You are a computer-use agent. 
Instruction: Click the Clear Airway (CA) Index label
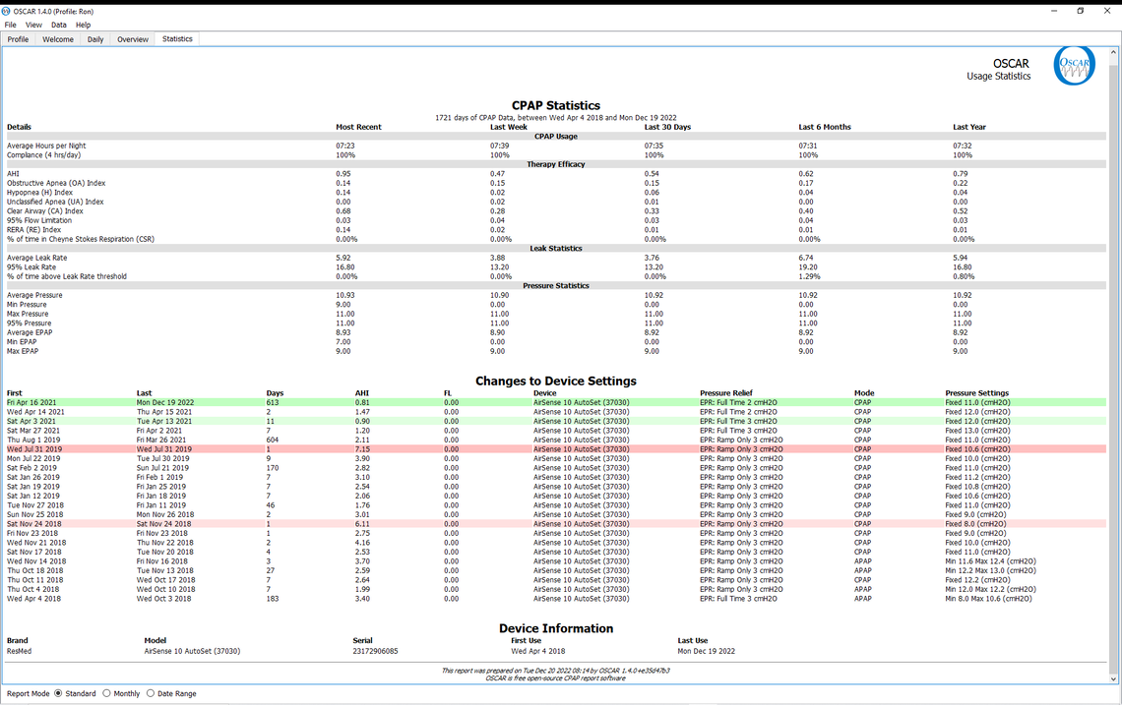(45, 211)
